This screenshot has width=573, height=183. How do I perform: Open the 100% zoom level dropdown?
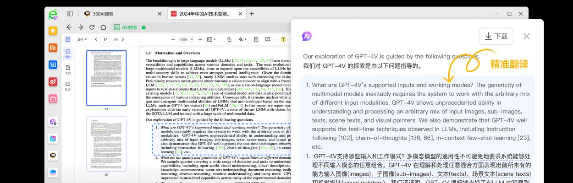186,39
